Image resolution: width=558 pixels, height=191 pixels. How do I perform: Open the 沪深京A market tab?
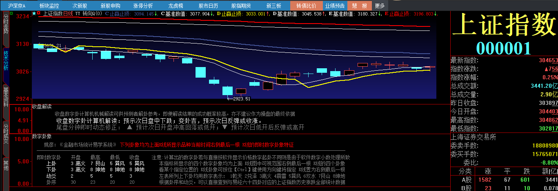[x=16, y=6]
